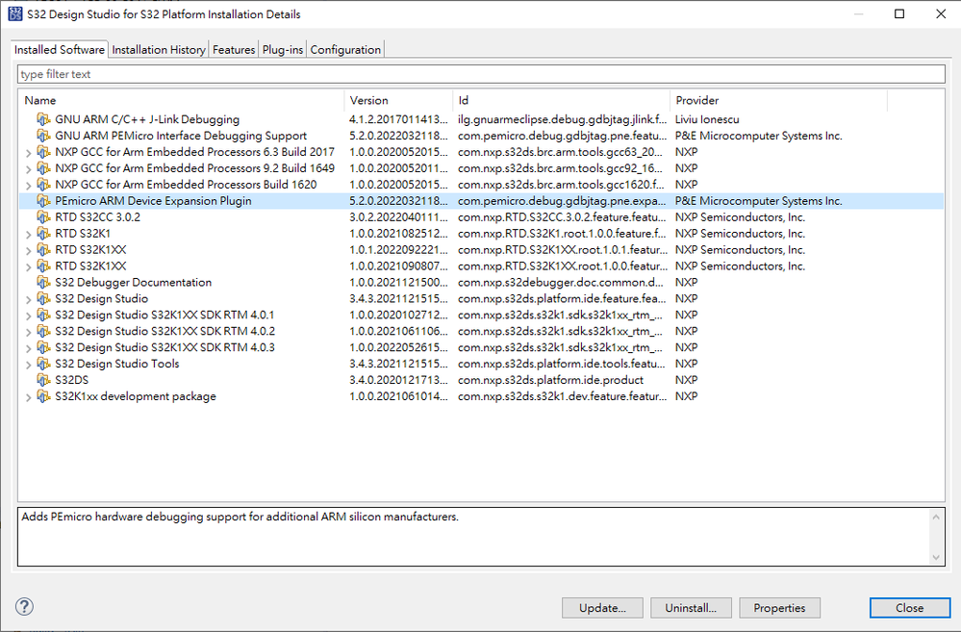This screenshot has height=632, width=961.
Task: Click the S32 Design Studio title bar icon
Action: pos(15,13)
